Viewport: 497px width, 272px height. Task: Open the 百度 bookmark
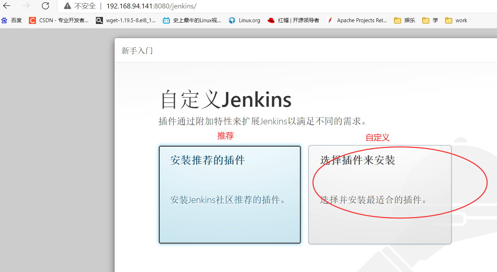[12, 20]
